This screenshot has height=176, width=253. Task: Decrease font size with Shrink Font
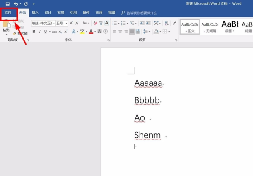click(x=77, y=23)
